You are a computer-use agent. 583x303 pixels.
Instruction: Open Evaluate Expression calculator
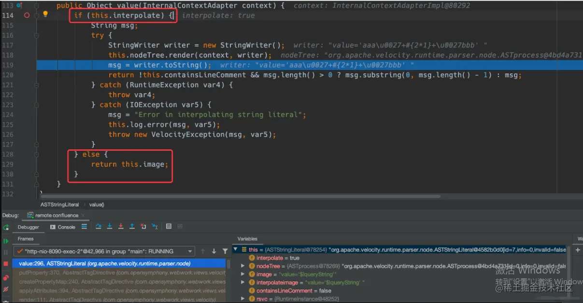169,227
